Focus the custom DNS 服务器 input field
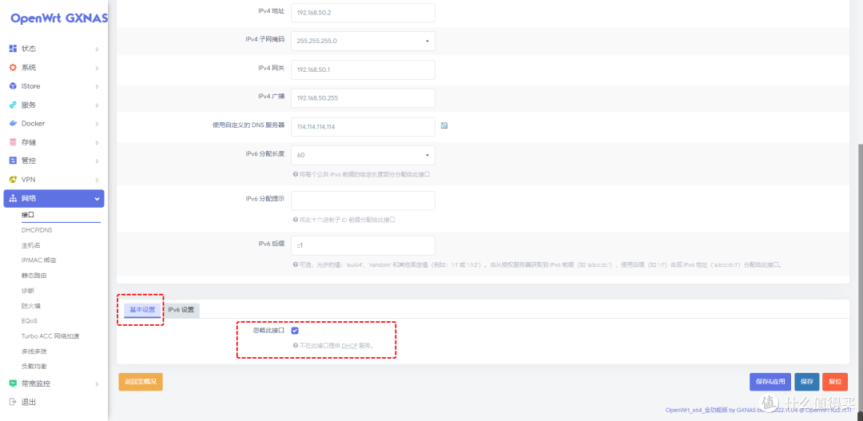Viewport: 863px width, 421px height. [x=363, y=126]
